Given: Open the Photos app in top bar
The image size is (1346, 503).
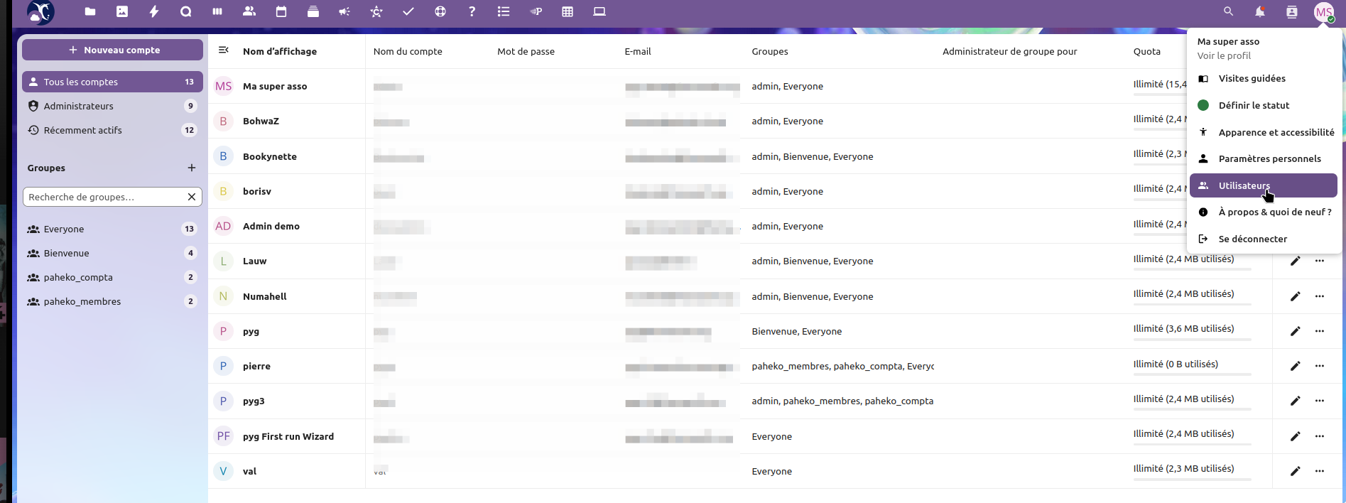Looking at the screenshot, I should (x=122, y=11).
